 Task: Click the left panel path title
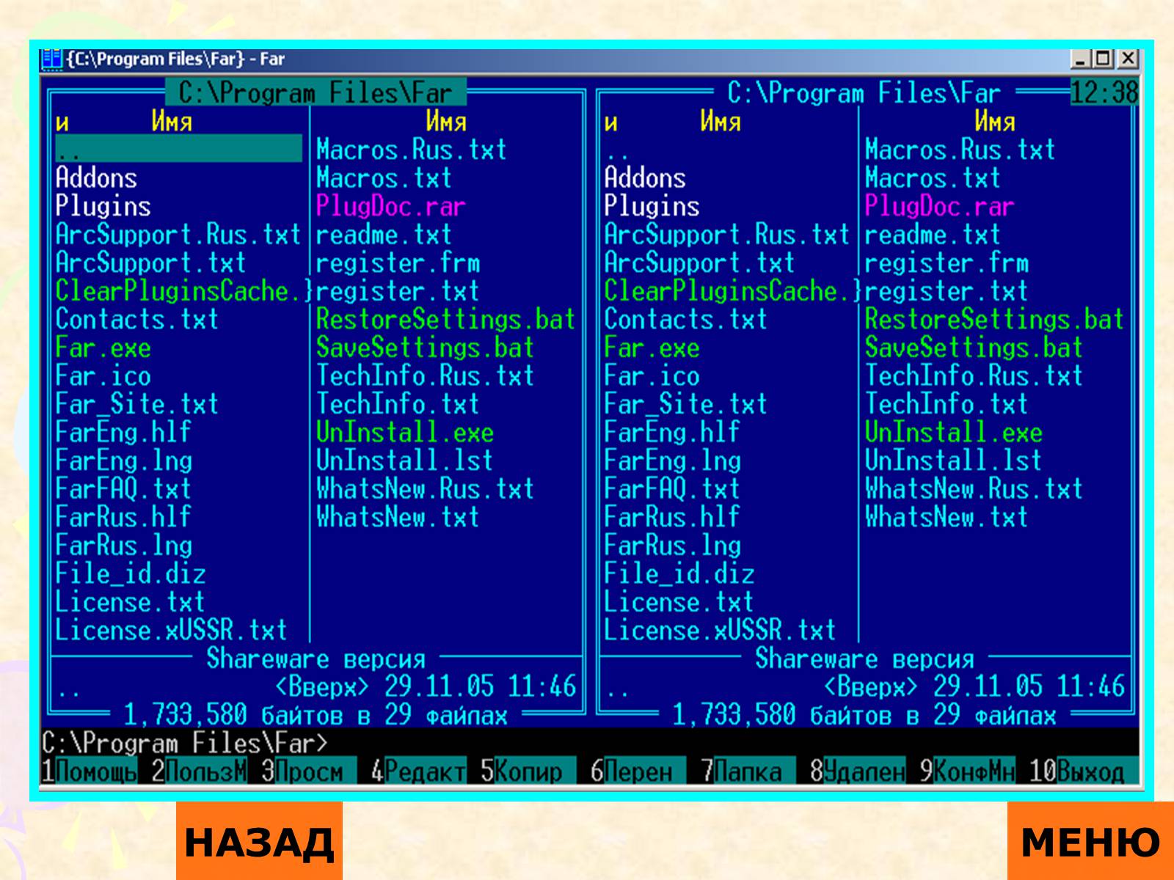316,93
